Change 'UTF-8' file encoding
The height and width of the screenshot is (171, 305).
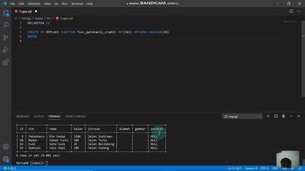tap(264, 168)
